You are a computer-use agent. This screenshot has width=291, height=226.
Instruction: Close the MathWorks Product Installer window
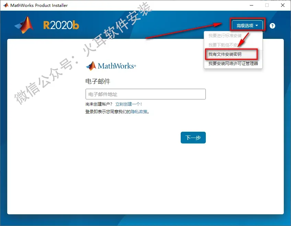(x=283, y=5)
